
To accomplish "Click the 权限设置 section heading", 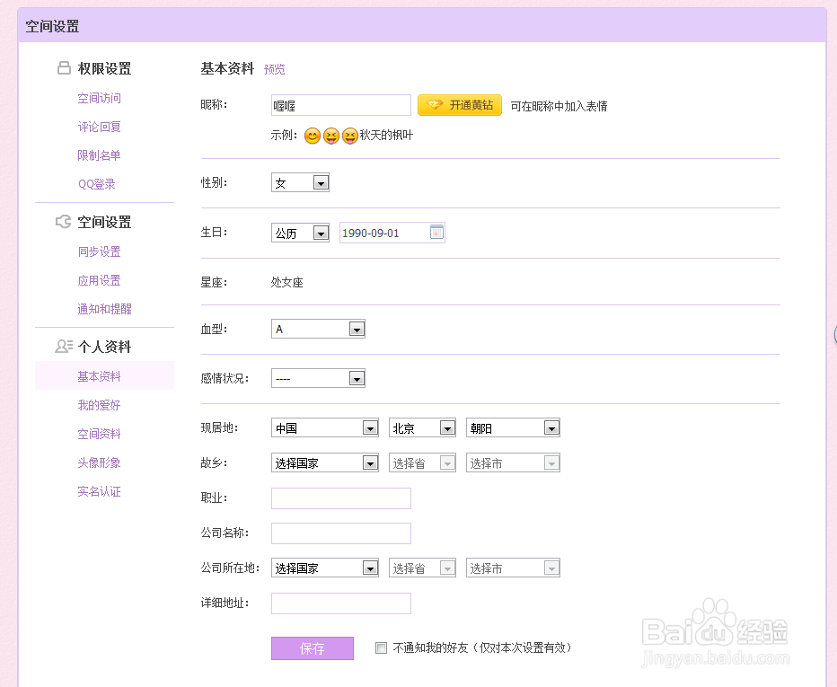I will (104, 68).
